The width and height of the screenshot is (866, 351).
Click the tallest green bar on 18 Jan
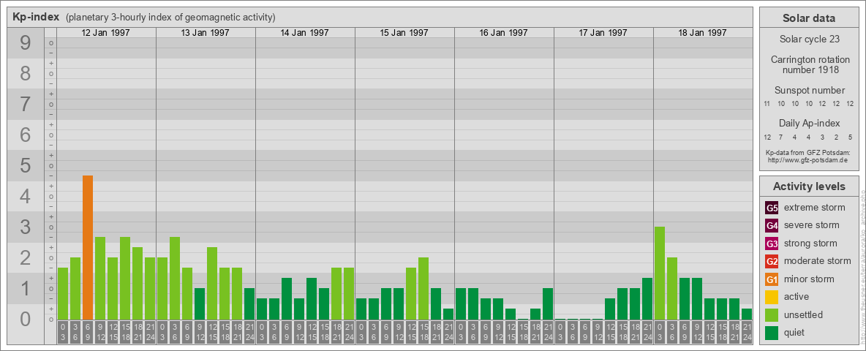click(659, 273)
